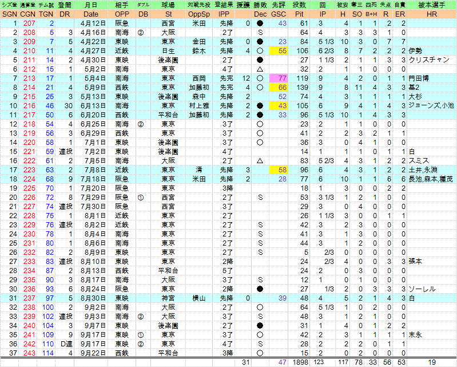This screenshot has width=457, height=367.
Task: Select the HR cell 末永
Action: coord(415,334)
